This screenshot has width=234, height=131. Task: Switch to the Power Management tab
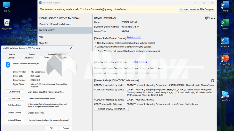click(x=57, y=54)
